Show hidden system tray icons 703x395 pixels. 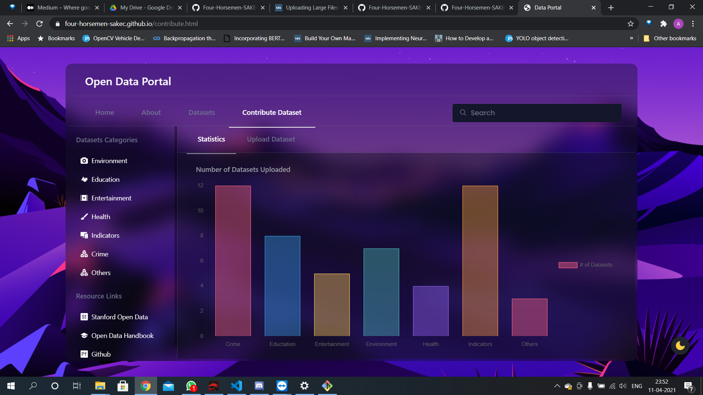pyautogui.click(x=557, y=386)
